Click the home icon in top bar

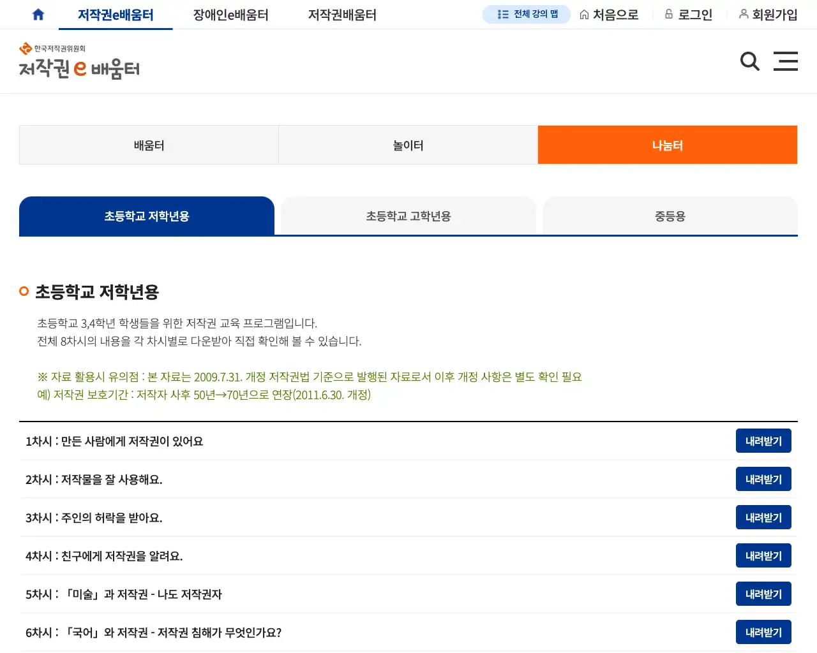(x=38, y=15)
